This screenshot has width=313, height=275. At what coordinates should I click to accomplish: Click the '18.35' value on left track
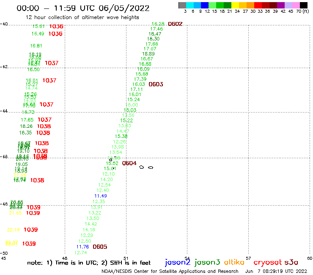[x=25, y=133]
